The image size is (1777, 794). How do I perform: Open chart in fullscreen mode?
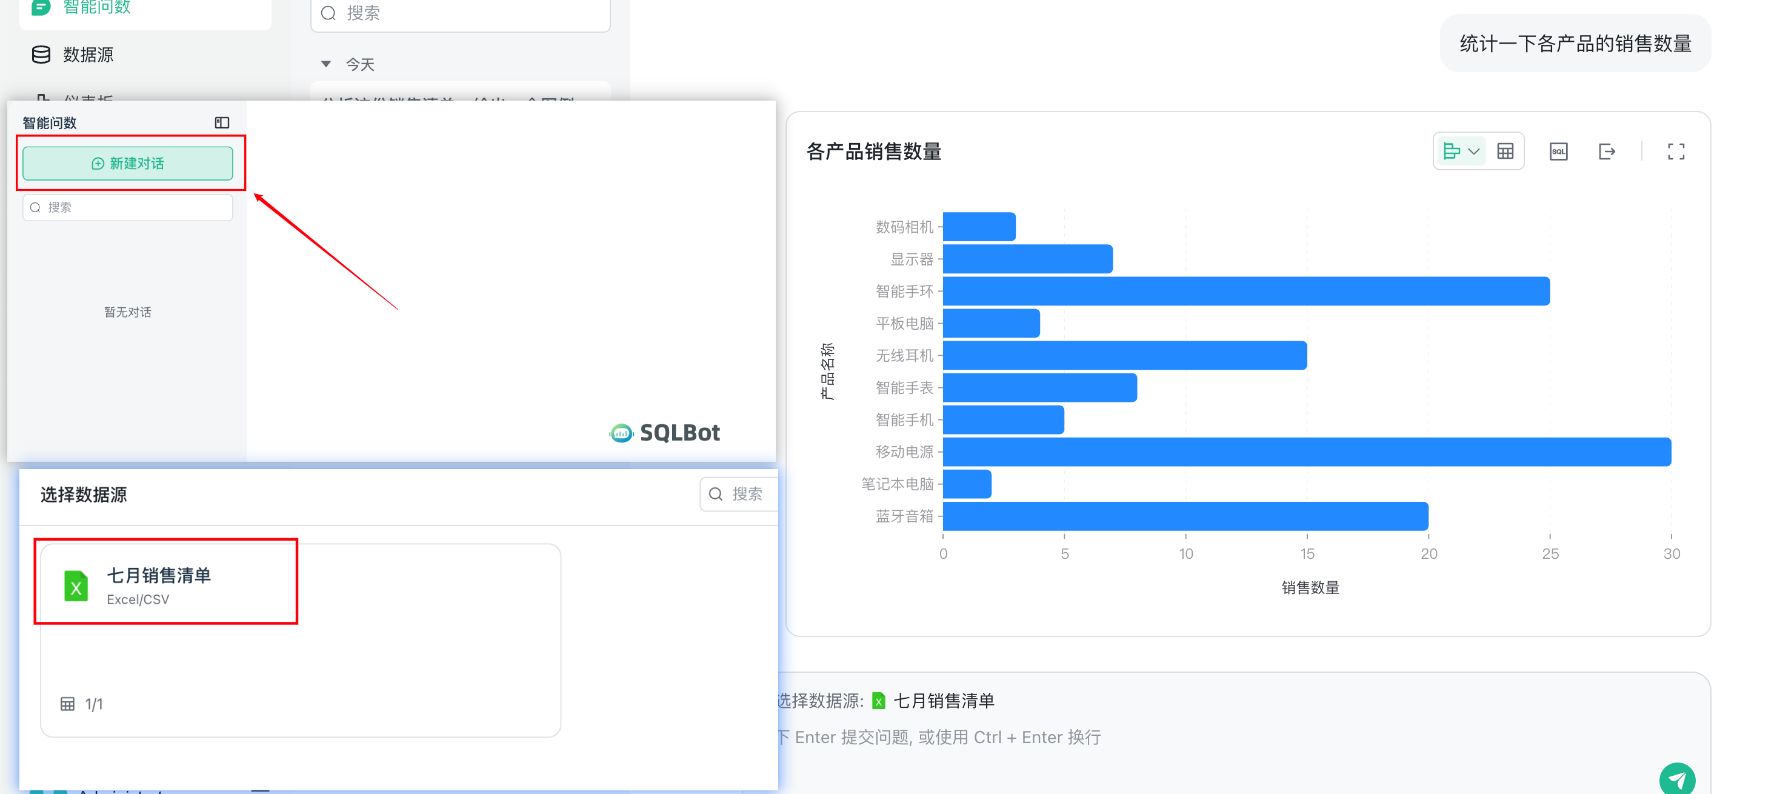(1676, 151)
